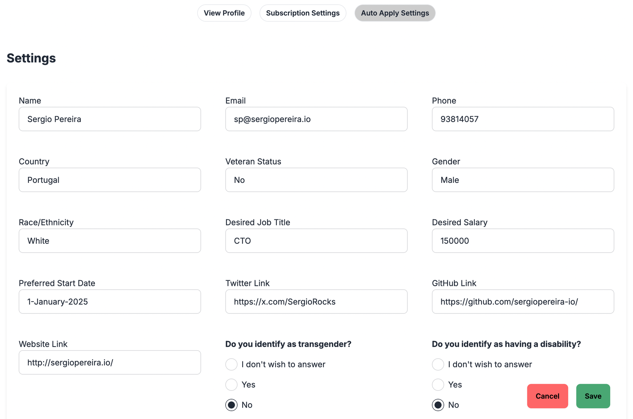Select No under transgender question
The image size is (633, 419).
pos(231,405)
